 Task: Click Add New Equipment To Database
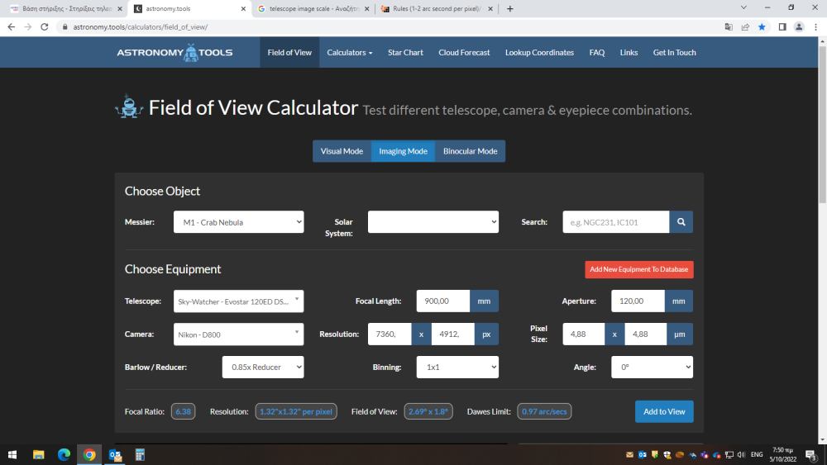point(638,269)
